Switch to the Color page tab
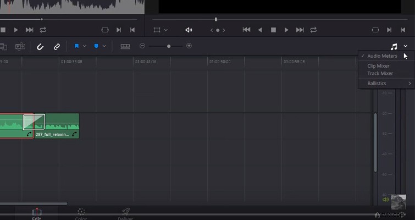The image size is (415, 220). click(x=81, y=214)
